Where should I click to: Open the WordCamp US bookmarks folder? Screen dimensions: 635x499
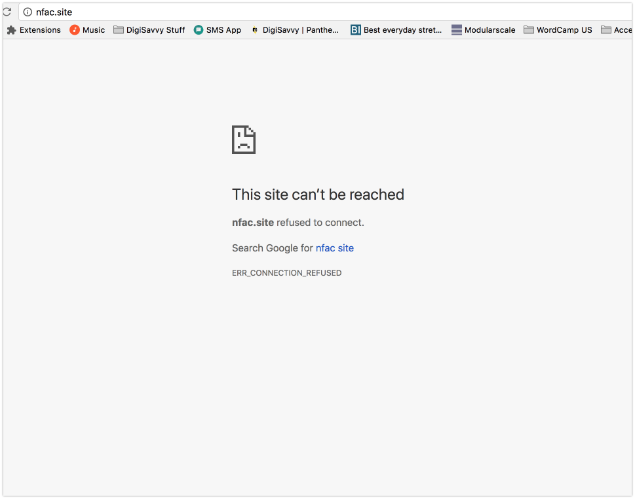558,29
